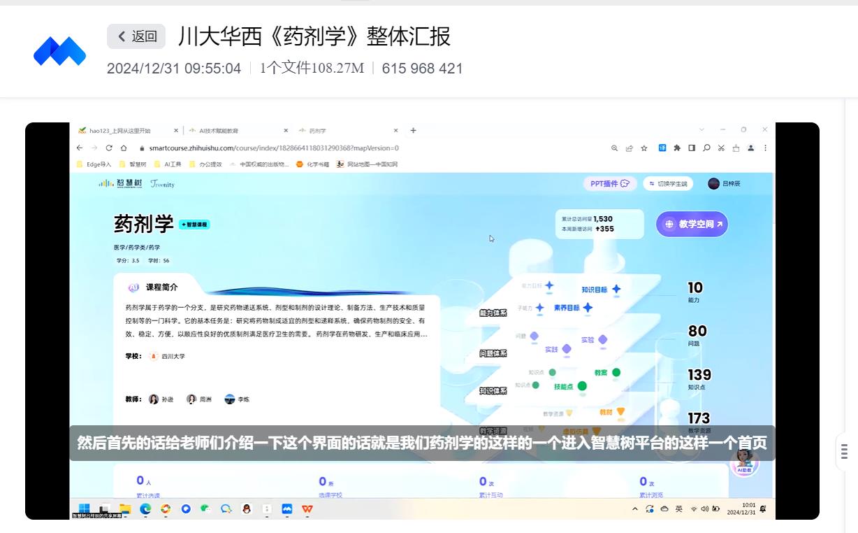Screen dimensions: 858x533
Task: Click the PPT插件 button
Action: (610, 183)
